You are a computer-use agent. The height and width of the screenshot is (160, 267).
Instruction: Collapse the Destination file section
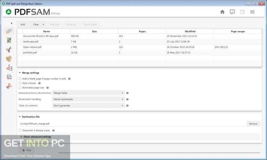pos(20,117)
